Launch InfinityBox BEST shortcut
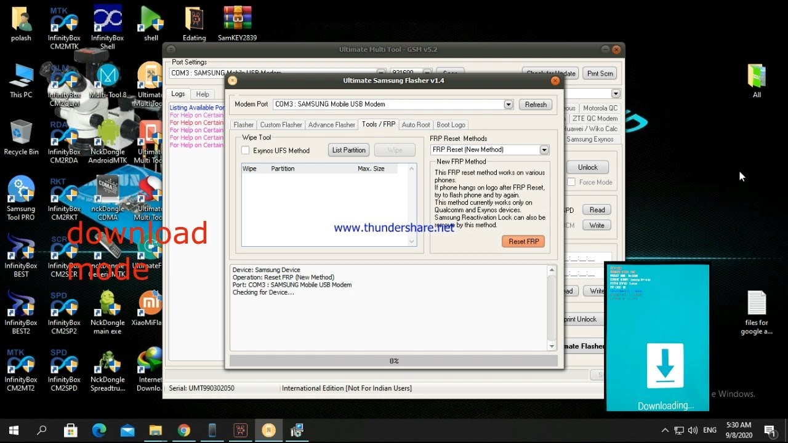The width and height of the screenshot is (788, 443). click(x=21, y=255)
